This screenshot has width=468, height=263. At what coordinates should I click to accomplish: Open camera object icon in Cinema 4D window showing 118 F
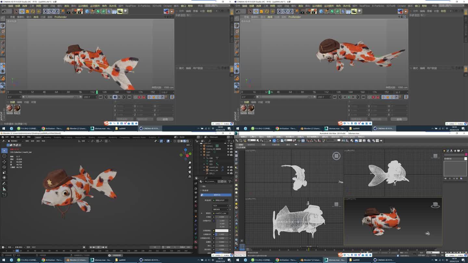click(120, 11)
